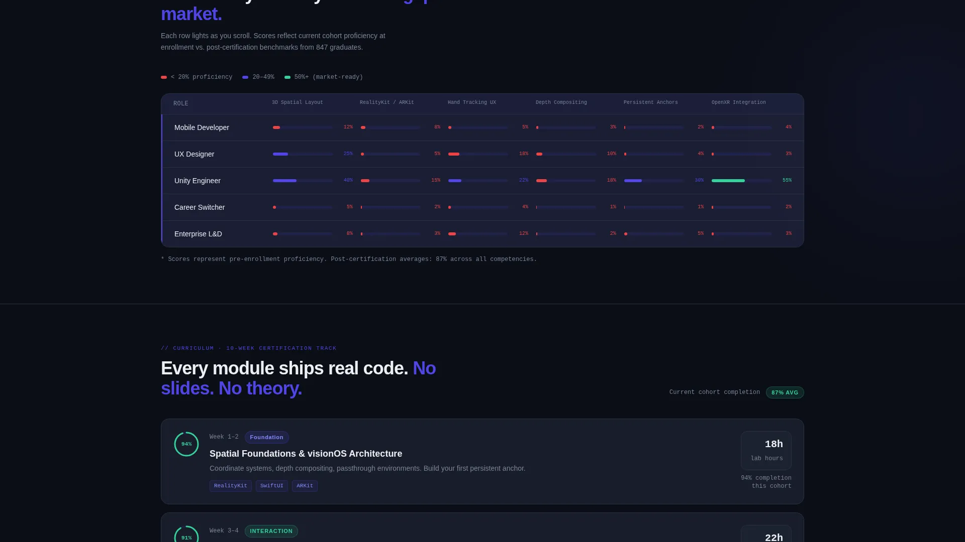Click the OpenXR Integration column header
Image resolution: width=965 pixels, height=542 pixels.
point(739,102)
